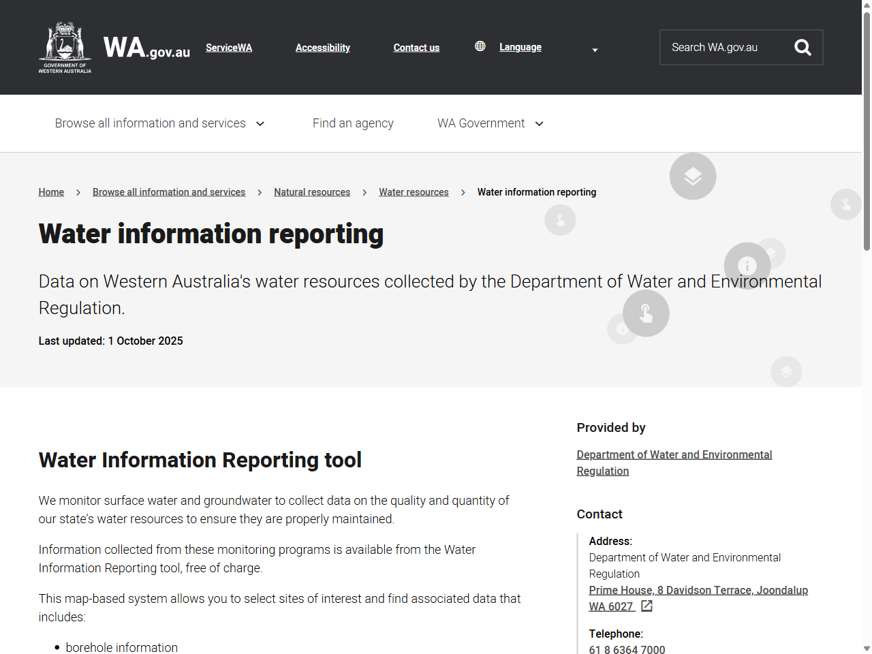Click the circular info icon in the banner

point(746,265)
